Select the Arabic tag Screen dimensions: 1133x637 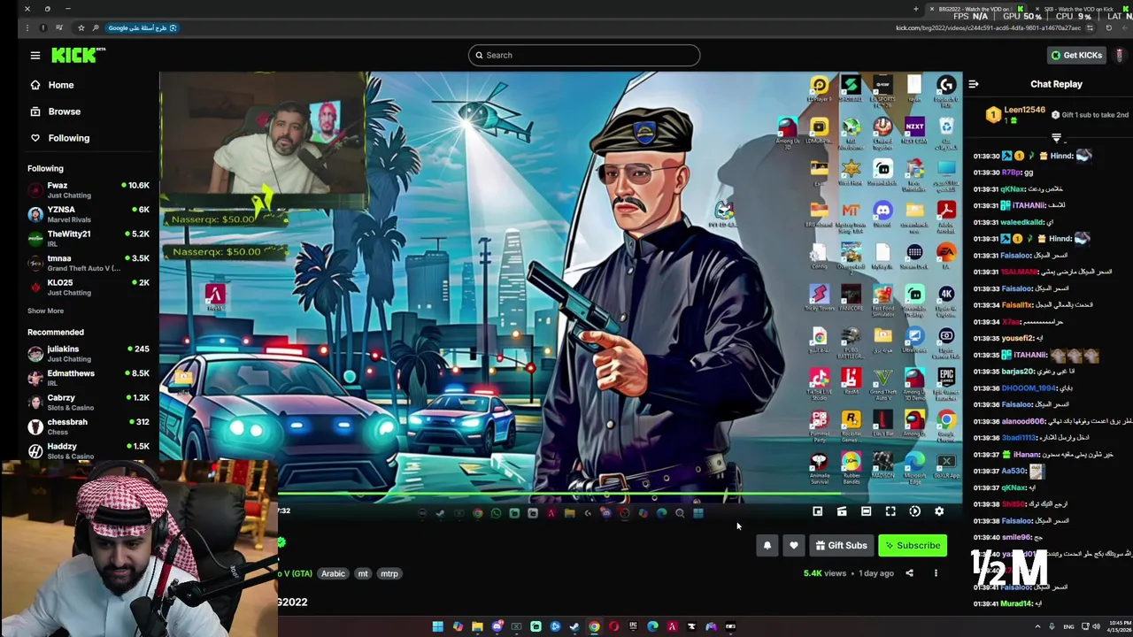click(x=333, y=573)
